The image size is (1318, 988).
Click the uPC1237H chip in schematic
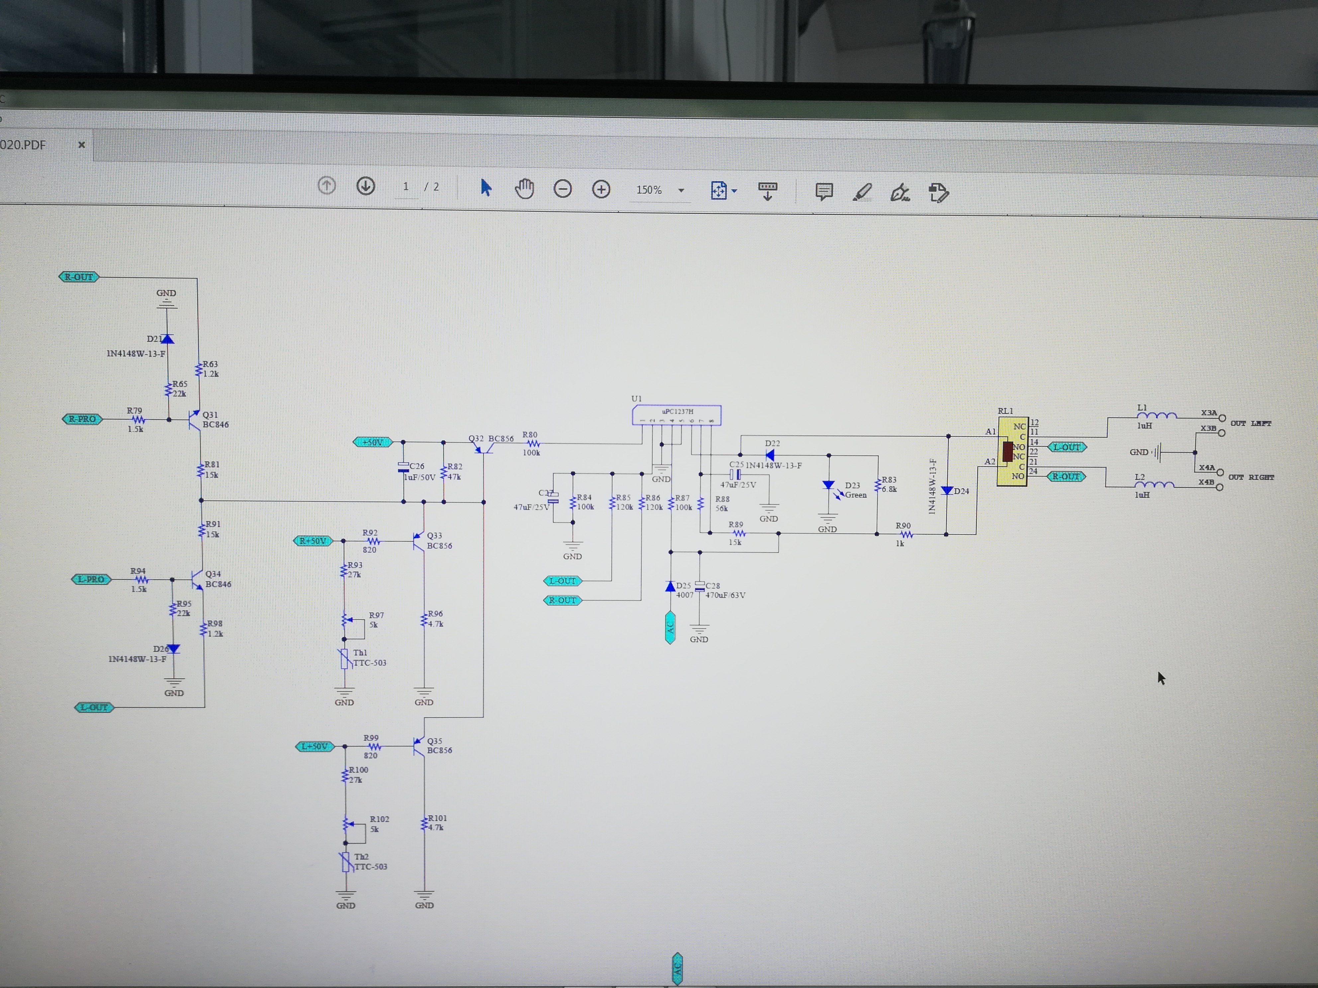676,415
